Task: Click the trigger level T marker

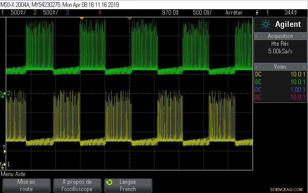Action: (x=4, y=149)
